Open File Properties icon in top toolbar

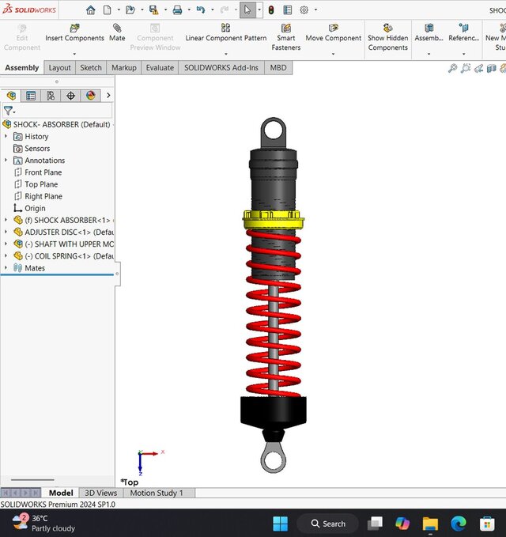pyautogui.click(x=288, y=10)
